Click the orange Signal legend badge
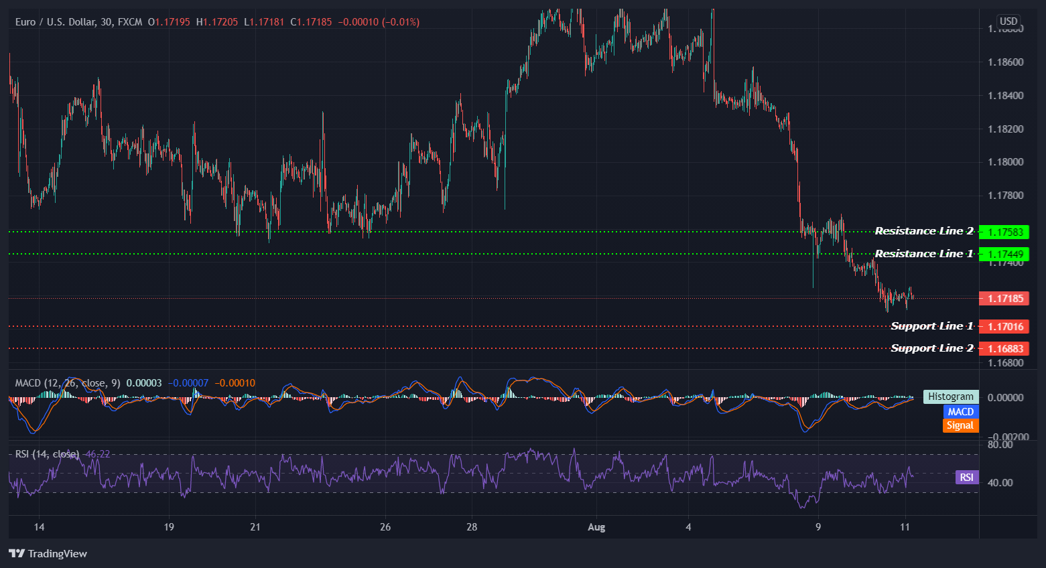Viewport: 1046px width, 568px height. (x=960, y=425)
